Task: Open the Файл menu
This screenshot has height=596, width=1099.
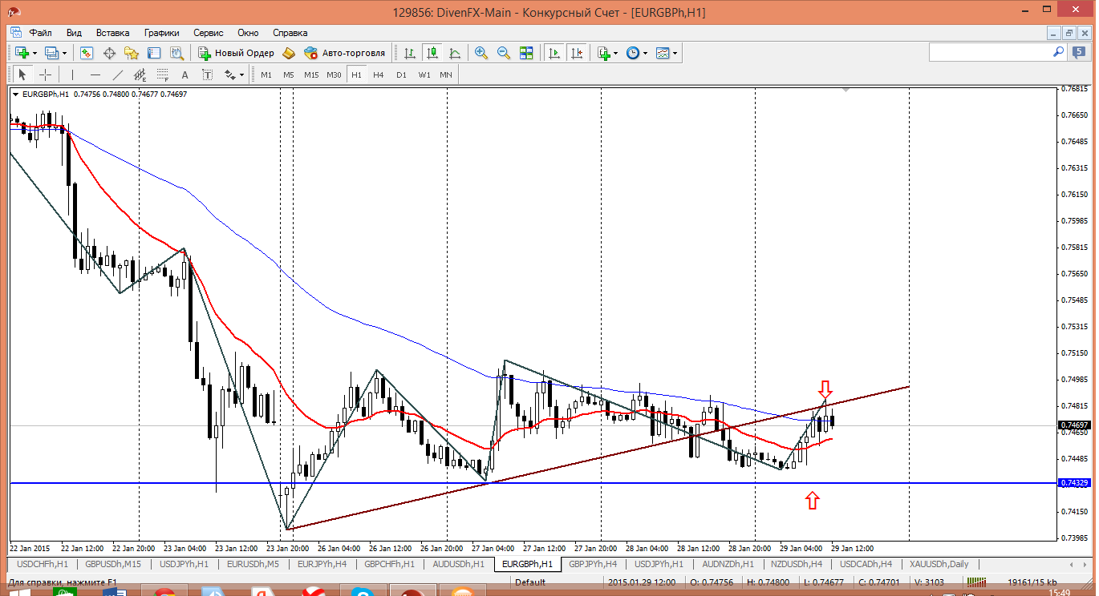Action: (x=40, y=33)
